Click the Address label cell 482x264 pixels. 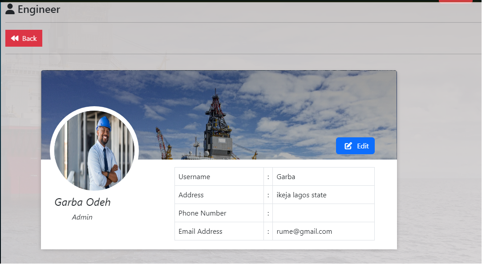click(x=219, y=195)
